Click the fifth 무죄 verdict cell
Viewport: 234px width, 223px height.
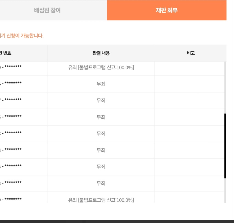[101, 150]
